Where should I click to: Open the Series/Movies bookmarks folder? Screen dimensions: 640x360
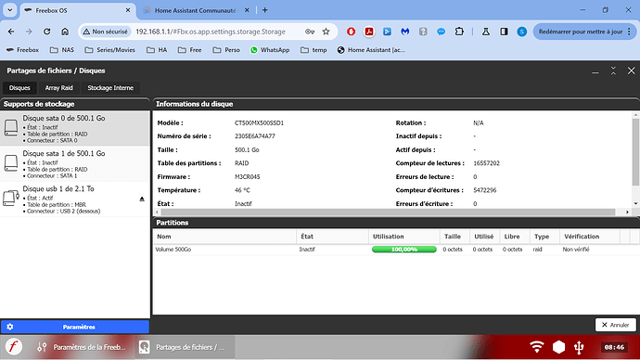pos(109,50)
